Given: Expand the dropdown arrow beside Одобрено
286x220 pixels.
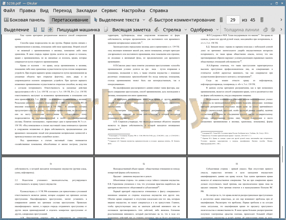Looking at the screenshot, I should (x=217, y=30).
